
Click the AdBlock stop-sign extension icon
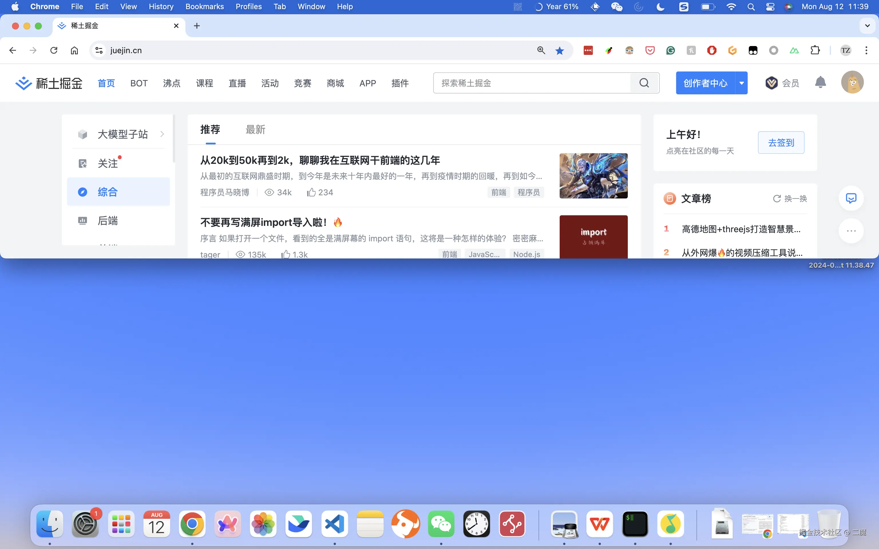point(711,51)
